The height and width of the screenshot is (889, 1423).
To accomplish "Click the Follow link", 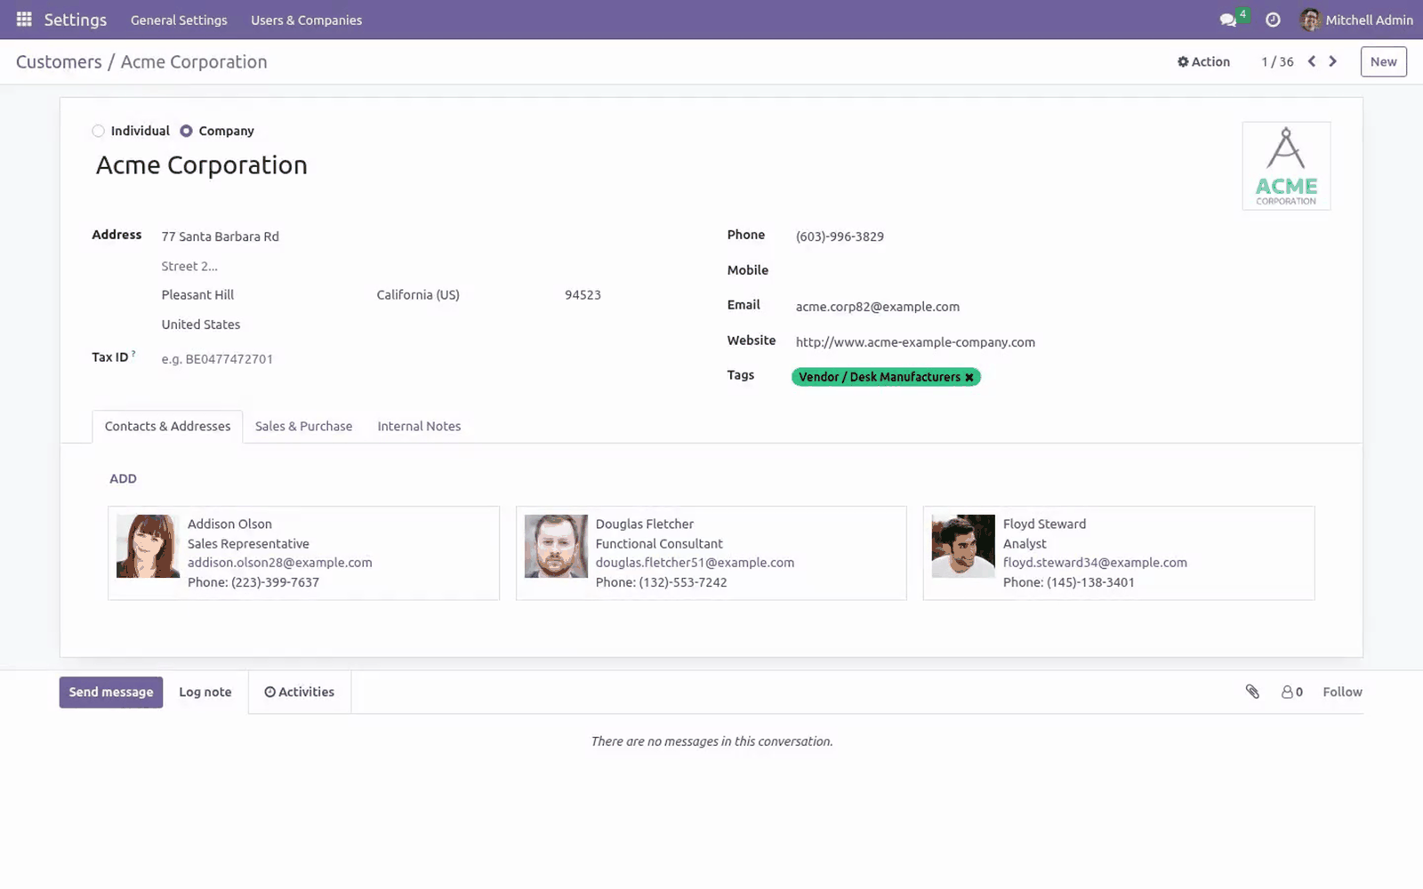I will [x=1342, y=692].
